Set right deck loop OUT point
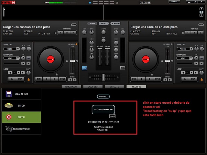The image size is (207, 155). [193, 79]
